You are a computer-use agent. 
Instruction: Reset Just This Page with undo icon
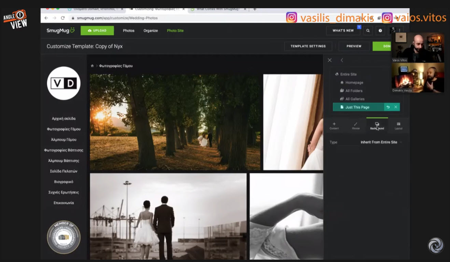click(388, 107)
